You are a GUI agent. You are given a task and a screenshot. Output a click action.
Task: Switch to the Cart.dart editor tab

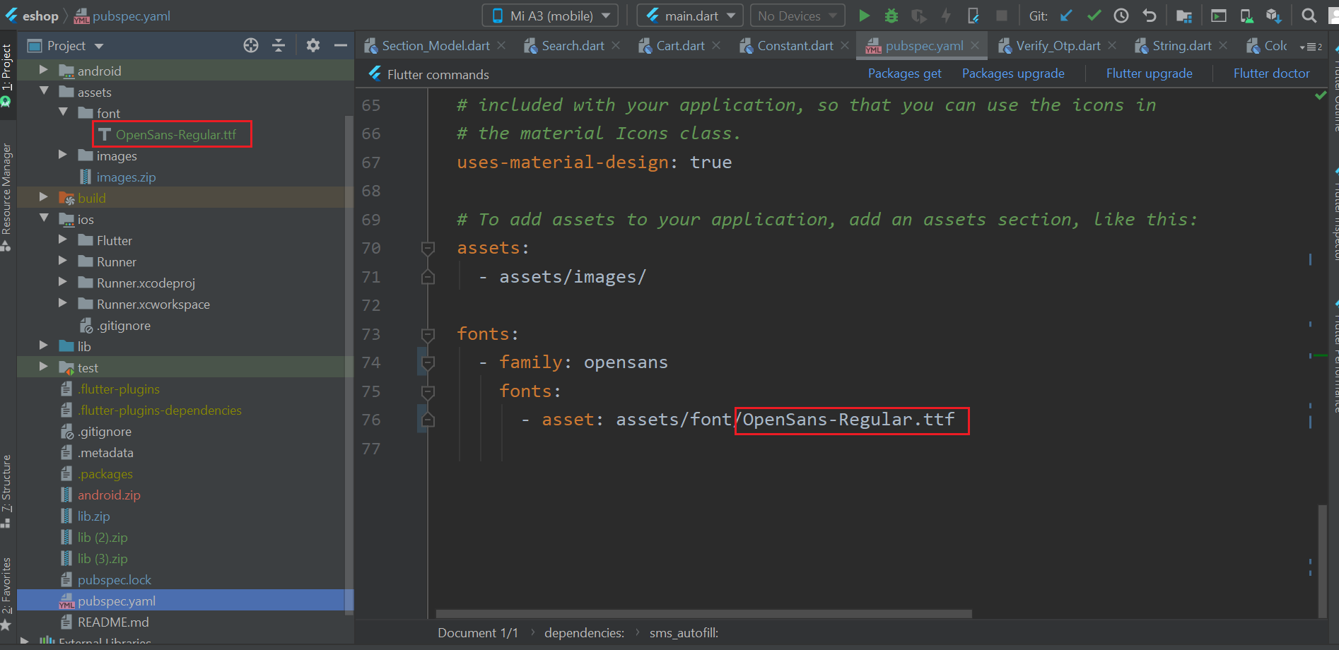[680, 46]
